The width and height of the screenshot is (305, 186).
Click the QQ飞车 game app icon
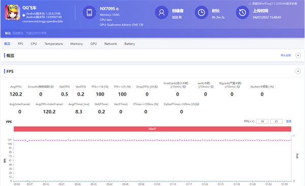12,13
